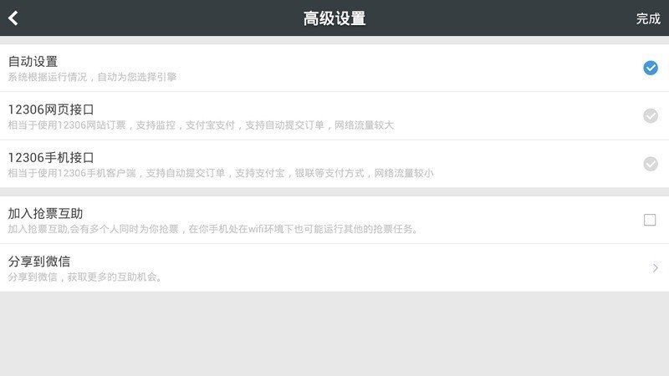Tap the 12306手机接口 description about 网络流量较小
Screen dimensions: 669x376
tap(221, 173)
